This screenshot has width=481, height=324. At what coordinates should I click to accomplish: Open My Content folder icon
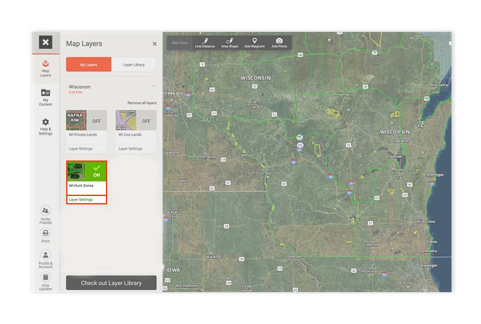coord(46,93)
